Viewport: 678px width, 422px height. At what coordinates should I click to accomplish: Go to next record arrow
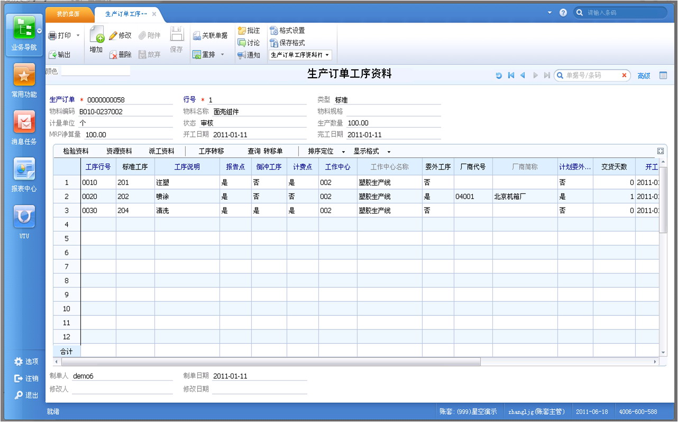535,76
